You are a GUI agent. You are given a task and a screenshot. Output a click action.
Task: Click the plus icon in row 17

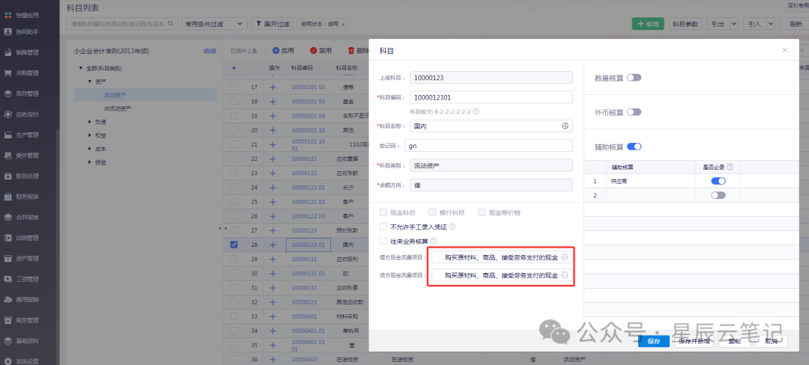tap(273, 88)
